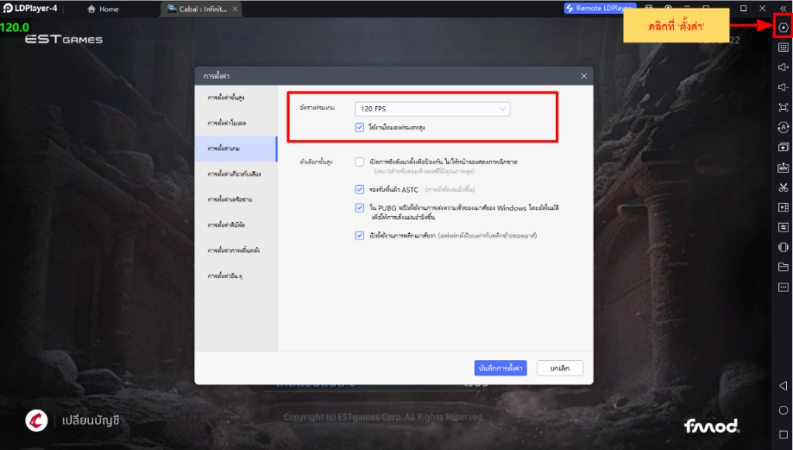Click the green 120.0 FPS counter

point(15,27)
